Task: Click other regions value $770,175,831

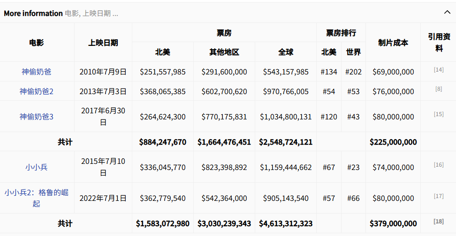Action: click(224, 117)
